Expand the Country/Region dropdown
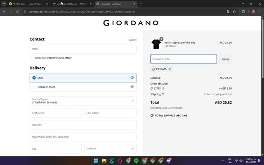Screen dimensions: 264x165 (83, 101)
